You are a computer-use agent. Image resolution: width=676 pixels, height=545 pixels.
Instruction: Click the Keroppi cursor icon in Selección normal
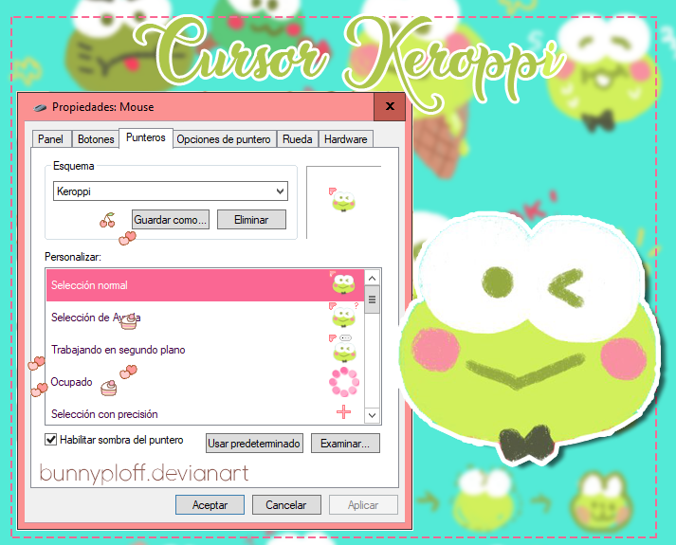coord(343,282)
